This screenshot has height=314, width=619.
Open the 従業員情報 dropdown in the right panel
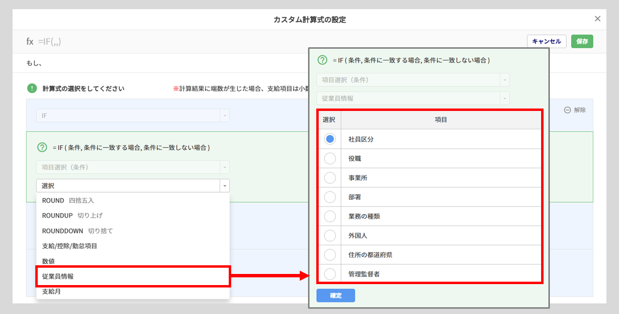pyautogui.click(x=413, y=98)
